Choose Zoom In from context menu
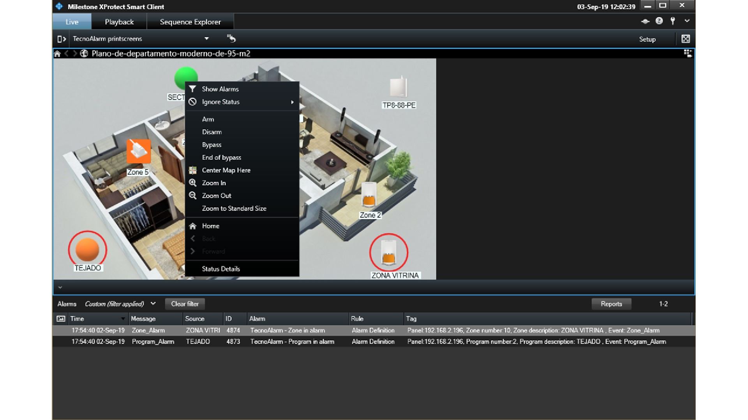This screenshot has height=420, width=748. [242, 183]
